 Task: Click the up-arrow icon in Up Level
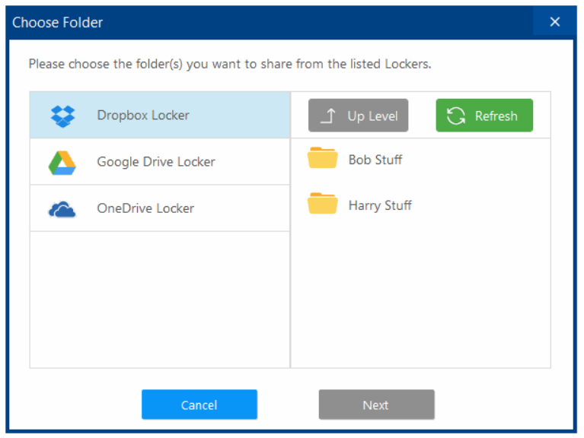(328, 116)
